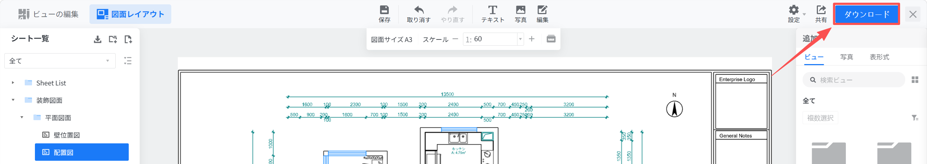This screenshot has height=164, width=927.
Task: Select the 配置図 sheet
Action: click(82, 152)
